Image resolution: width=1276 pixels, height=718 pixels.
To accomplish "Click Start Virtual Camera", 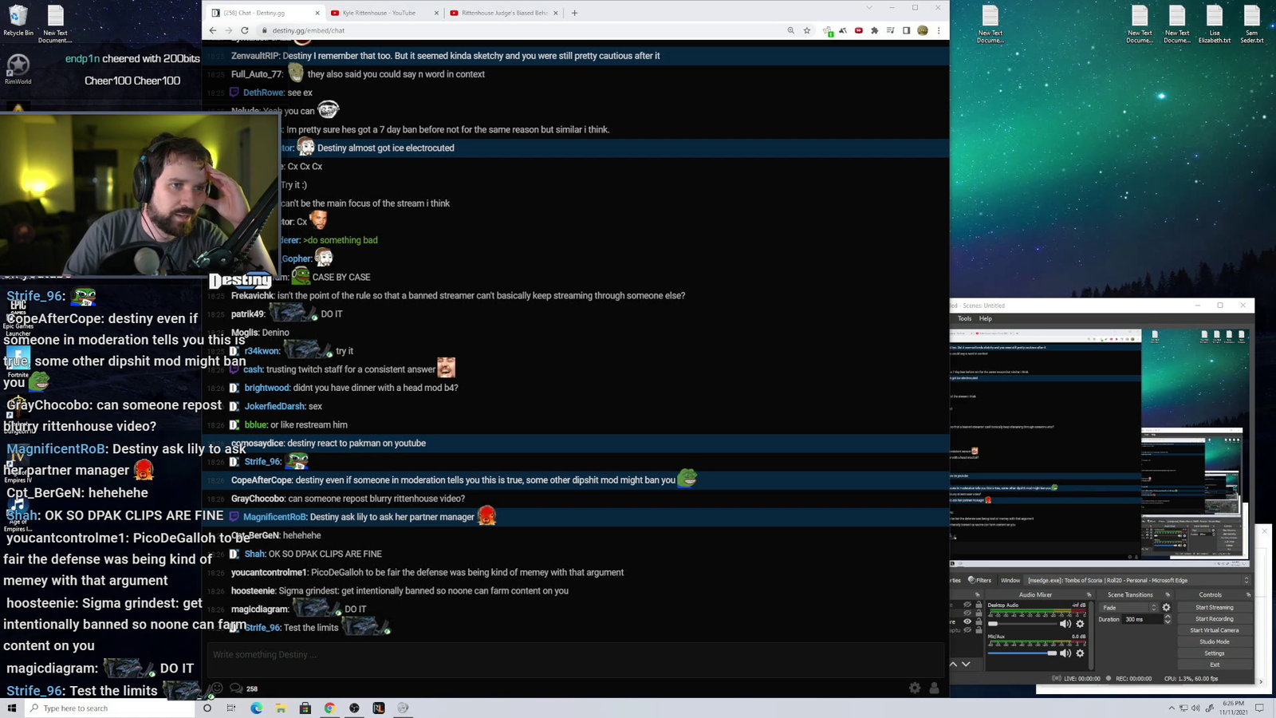I will tap(1214, 630).
